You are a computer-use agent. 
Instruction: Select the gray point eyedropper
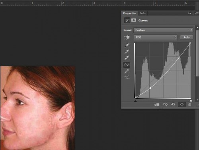point(127,52)
